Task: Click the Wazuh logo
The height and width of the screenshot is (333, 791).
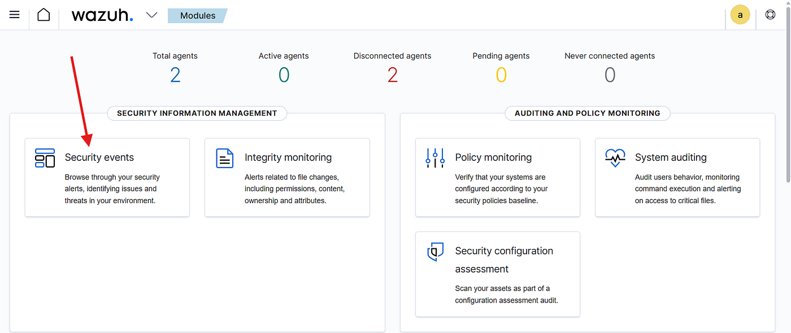Action: [102, 15]
